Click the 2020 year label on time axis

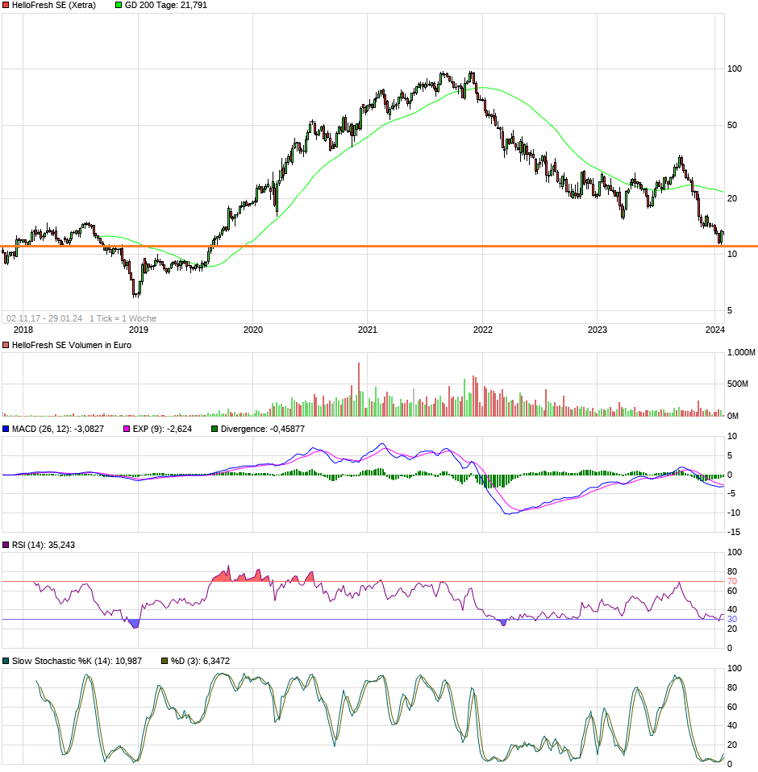tap(253, 330)
